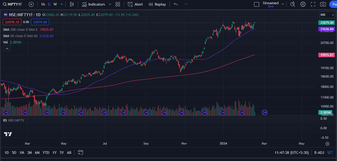Expand the time interval dropdown chevron
337x161 pixels.
[x=62, y=4]
